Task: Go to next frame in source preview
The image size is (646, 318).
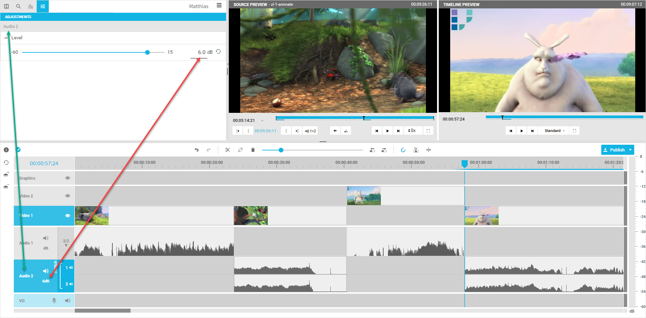Action: point(398,131)
